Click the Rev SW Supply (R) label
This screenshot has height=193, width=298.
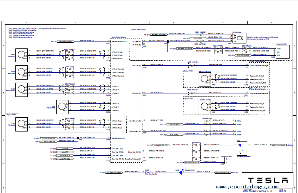pos(119,138)
